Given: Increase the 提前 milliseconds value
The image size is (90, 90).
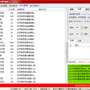Looking at the screenshot, I should click(x=82, y=27).
